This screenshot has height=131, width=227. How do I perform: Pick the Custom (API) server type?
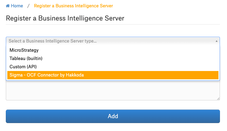point(113,67)
